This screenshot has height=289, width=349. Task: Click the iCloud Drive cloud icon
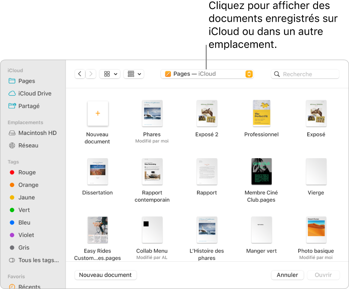click(x=12, y=93)
